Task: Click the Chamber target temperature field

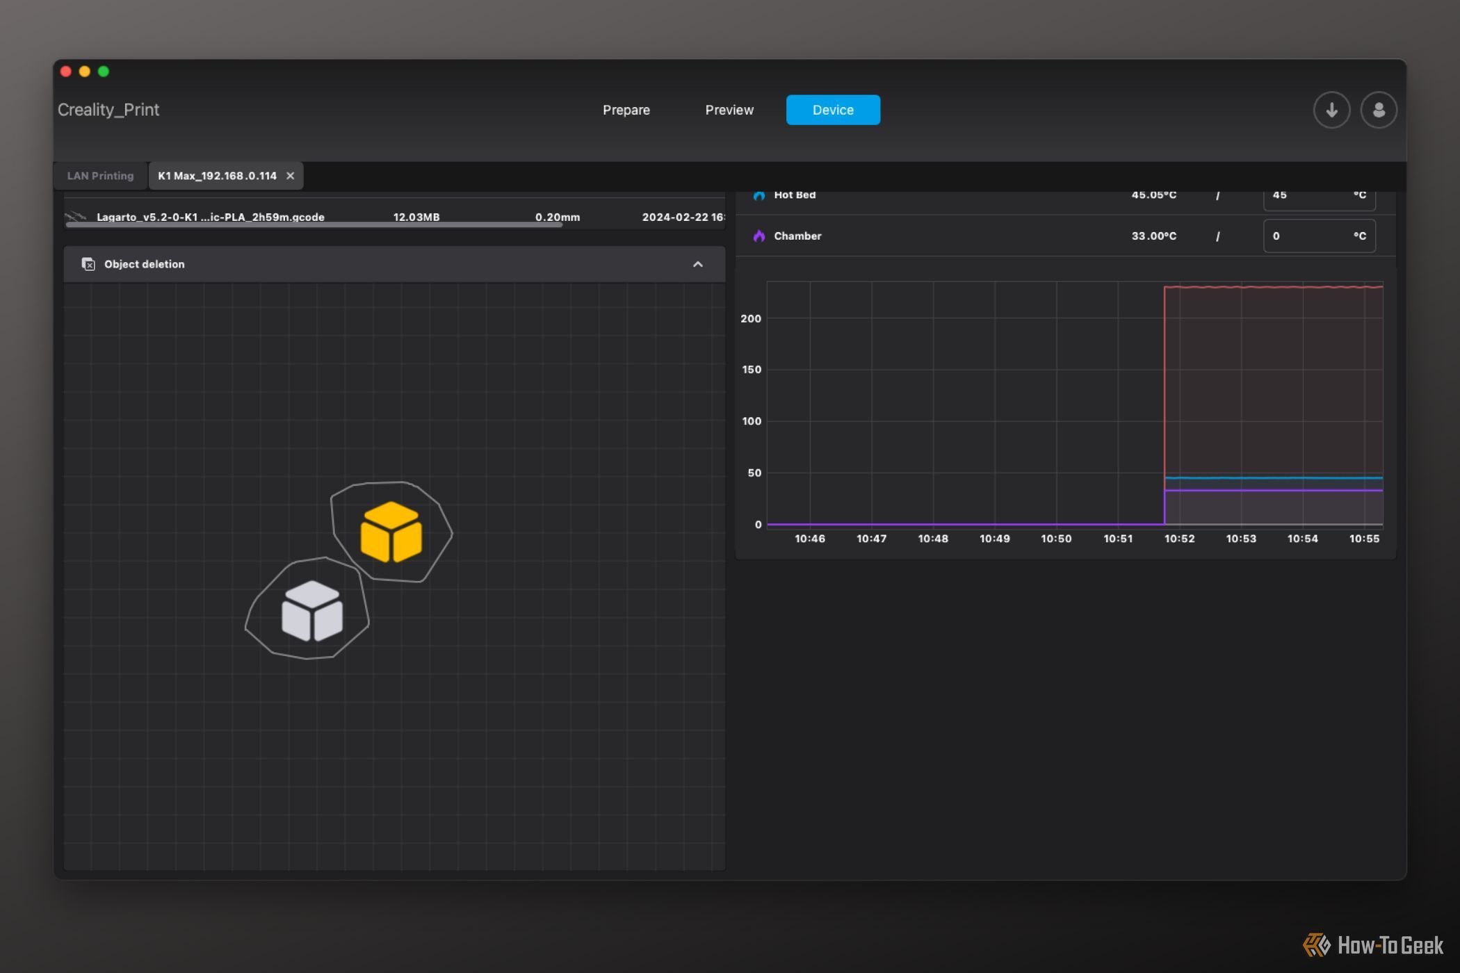Action: [x=1319, y=236]
